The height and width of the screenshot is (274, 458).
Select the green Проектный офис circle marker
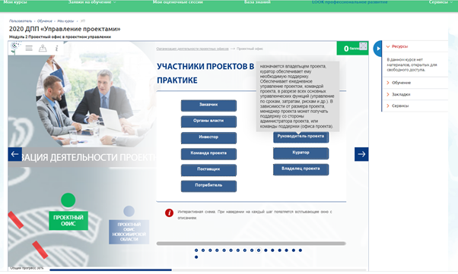68,200
